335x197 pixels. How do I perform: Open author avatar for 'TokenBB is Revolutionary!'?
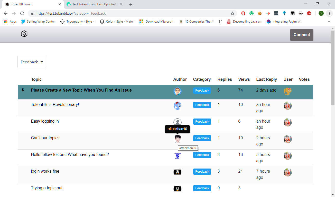pos(178,106)
